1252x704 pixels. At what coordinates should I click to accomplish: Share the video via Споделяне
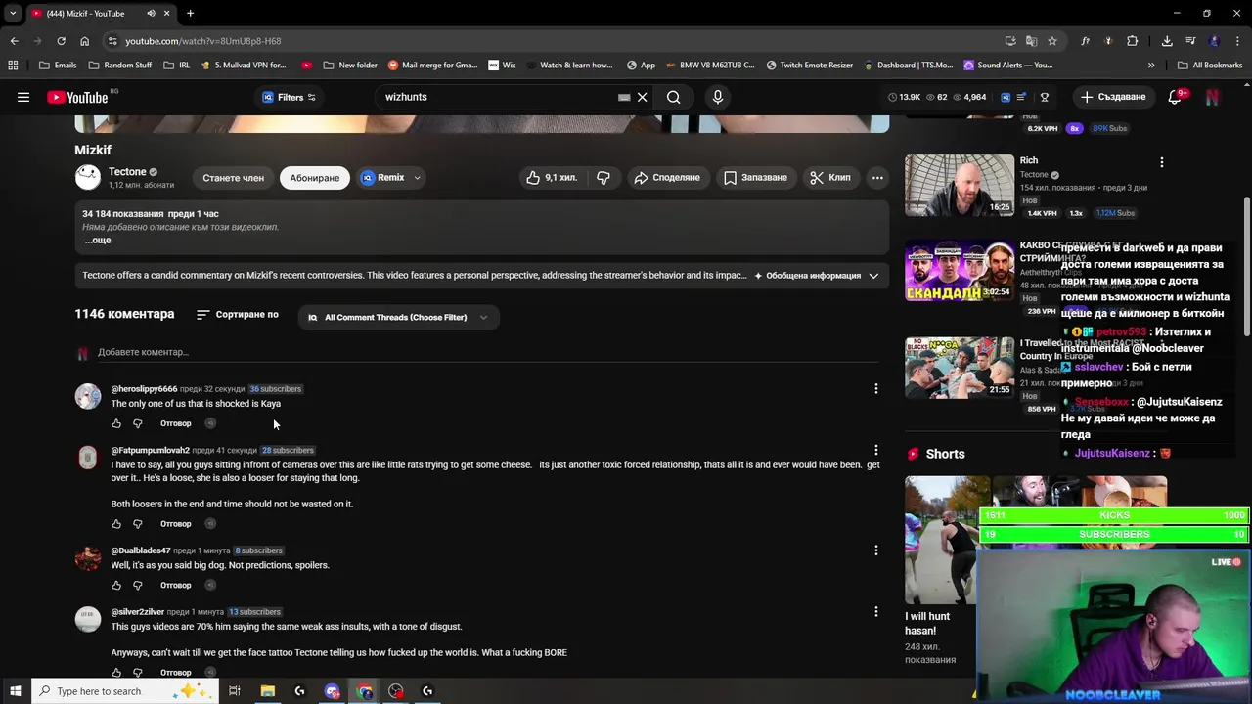667,178
